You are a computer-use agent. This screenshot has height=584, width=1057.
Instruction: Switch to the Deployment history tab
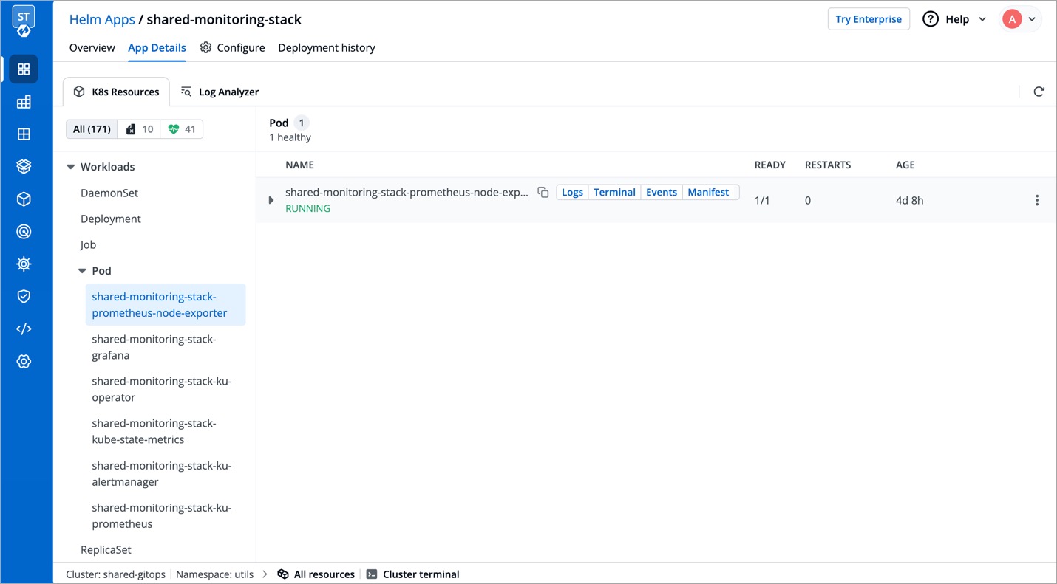tap(326, 47)
